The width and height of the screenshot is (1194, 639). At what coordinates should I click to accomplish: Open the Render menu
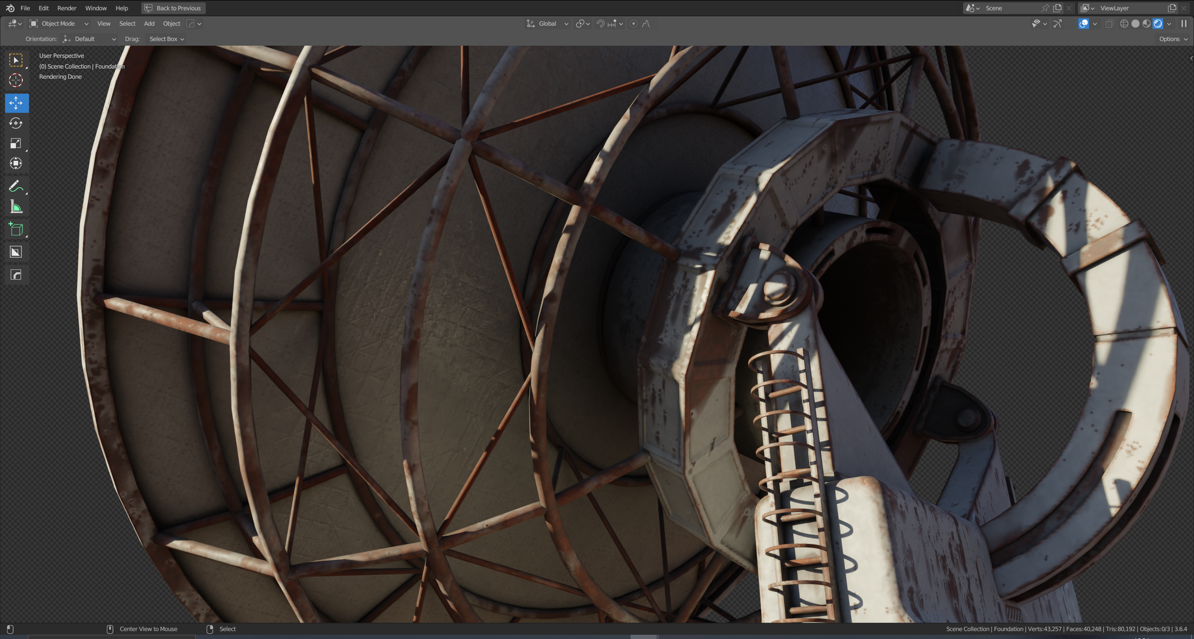66,8
